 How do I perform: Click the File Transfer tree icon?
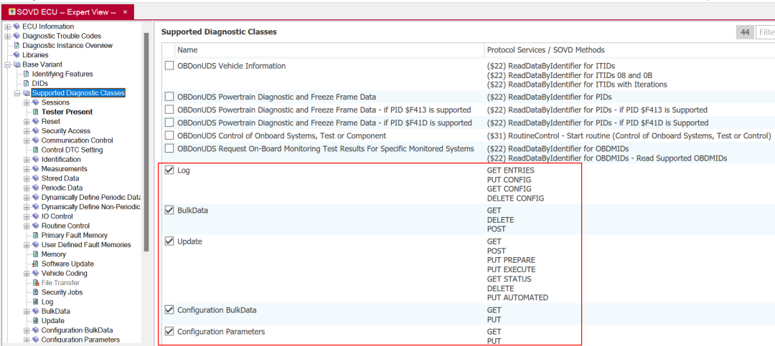coord(35,283)
